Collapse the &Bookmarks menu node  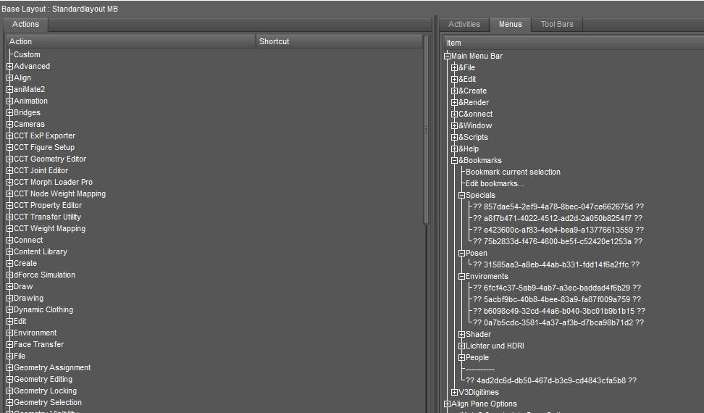pos(454,160)
